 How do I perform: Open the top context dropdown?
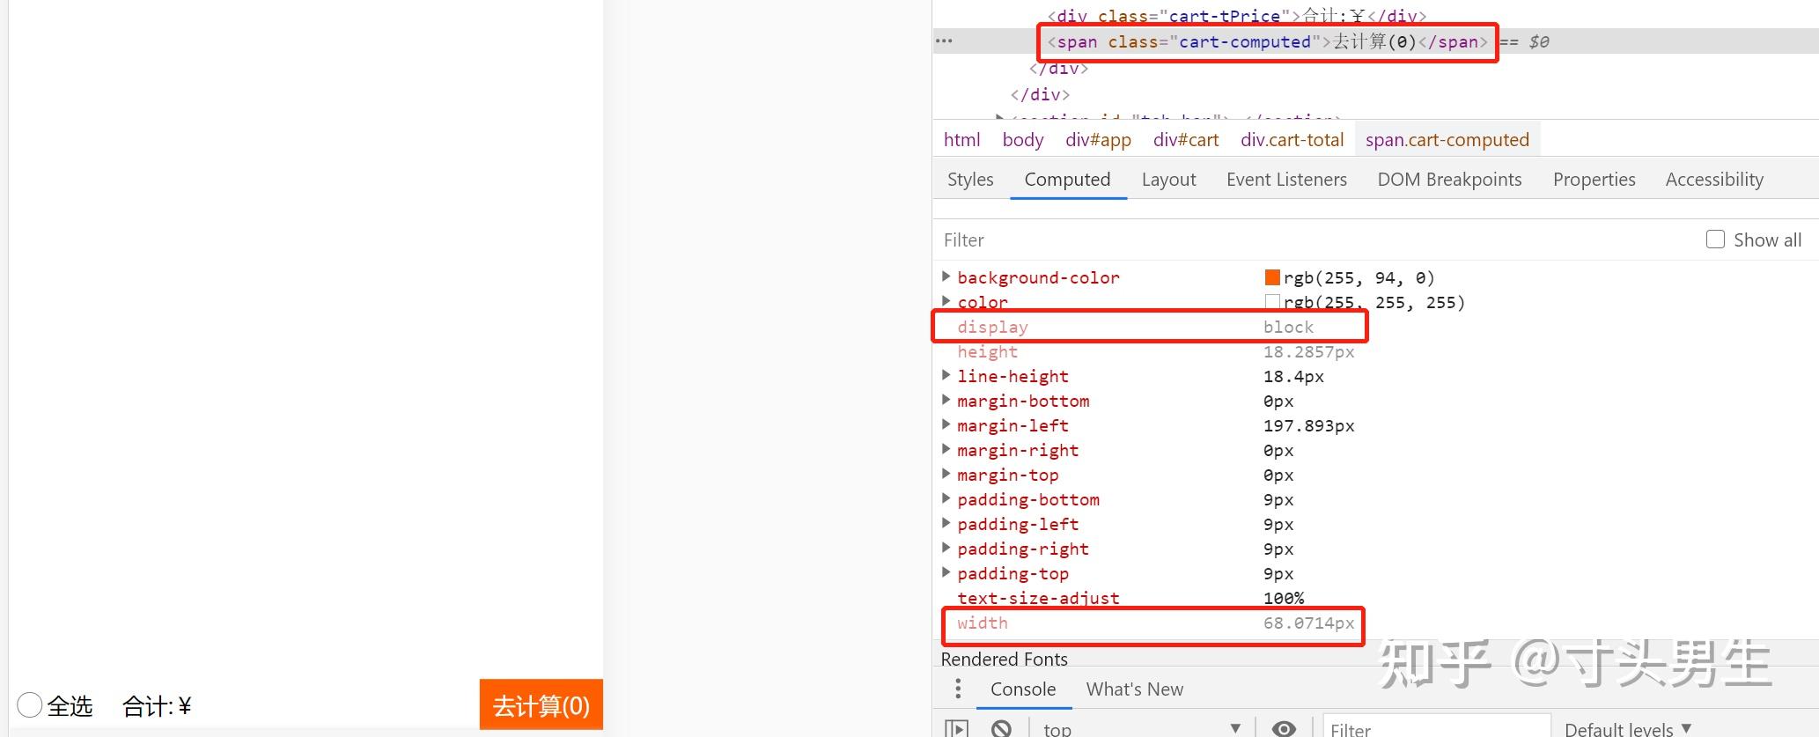[x=1142, y=728]
